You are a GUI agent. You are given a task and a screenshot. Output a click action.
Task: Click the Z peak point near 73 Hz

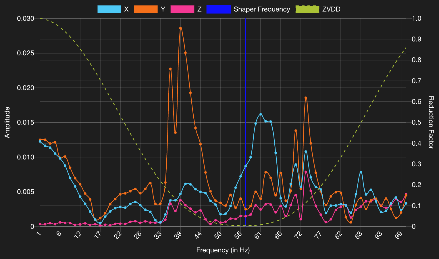(x=306, y=172)
